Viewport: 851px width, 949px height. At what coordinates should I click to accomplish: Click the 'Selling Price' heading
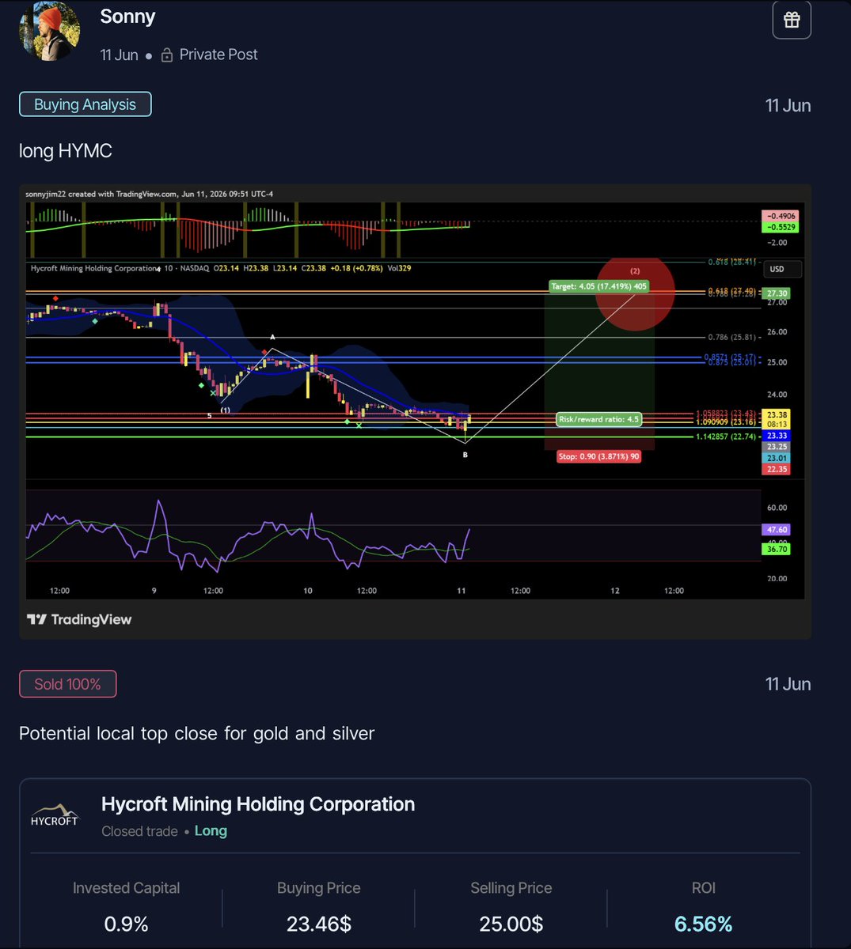(x=511, y=888)
